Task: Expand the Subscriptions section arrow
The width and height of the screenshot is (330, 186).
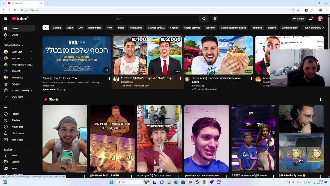Action: click(22, 45)
